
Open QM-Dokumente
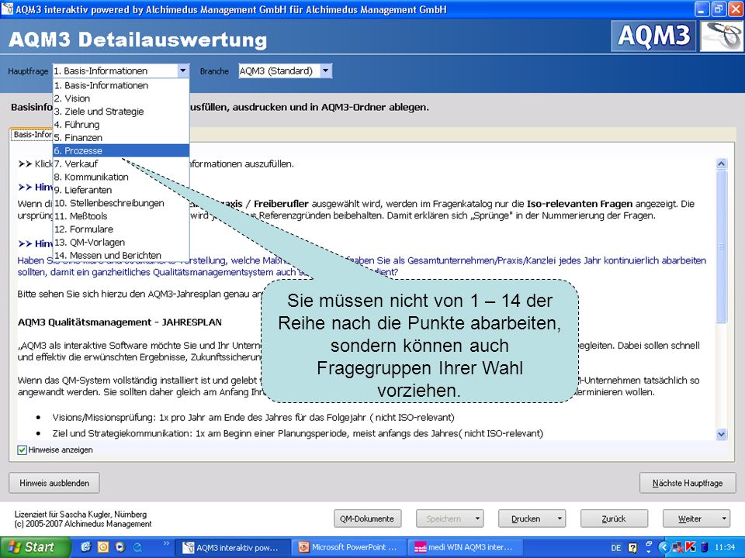(x=367, y=518)
